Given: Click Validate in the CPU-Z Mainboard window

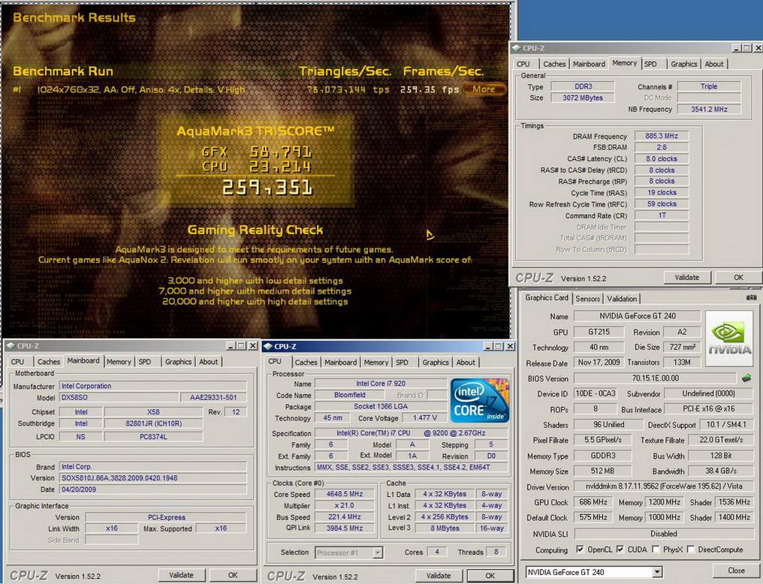Looking at the screenshot, I should click(181, 575).
